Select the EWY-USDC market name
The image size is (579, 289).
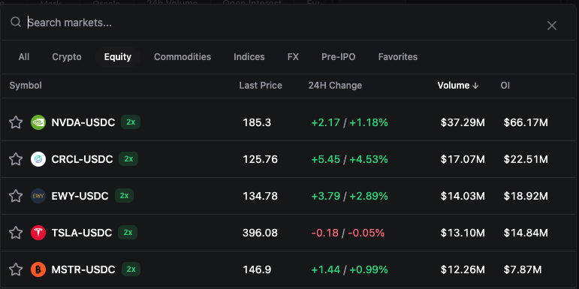point(80,197)
